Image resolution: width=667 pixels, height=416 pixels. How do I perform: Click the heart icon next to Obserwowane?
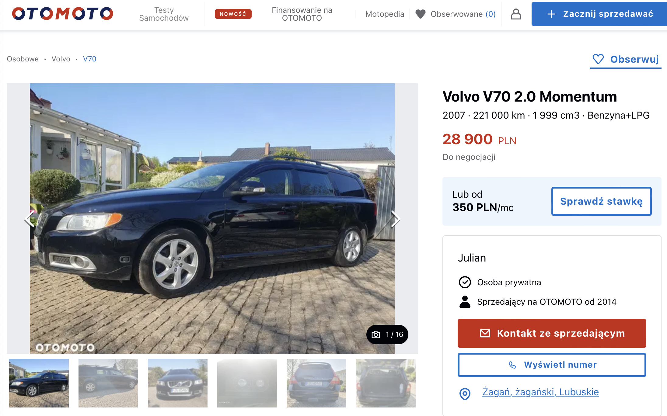point(421,14)
